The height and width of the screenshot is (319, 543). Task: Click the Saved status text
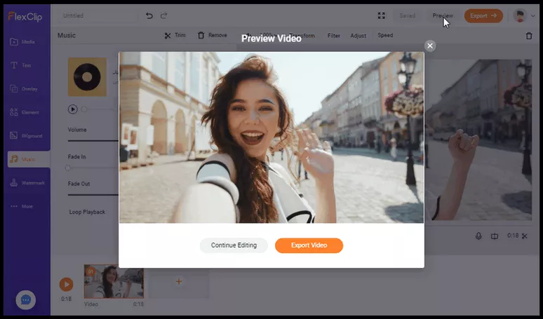[x=407, y=15]
